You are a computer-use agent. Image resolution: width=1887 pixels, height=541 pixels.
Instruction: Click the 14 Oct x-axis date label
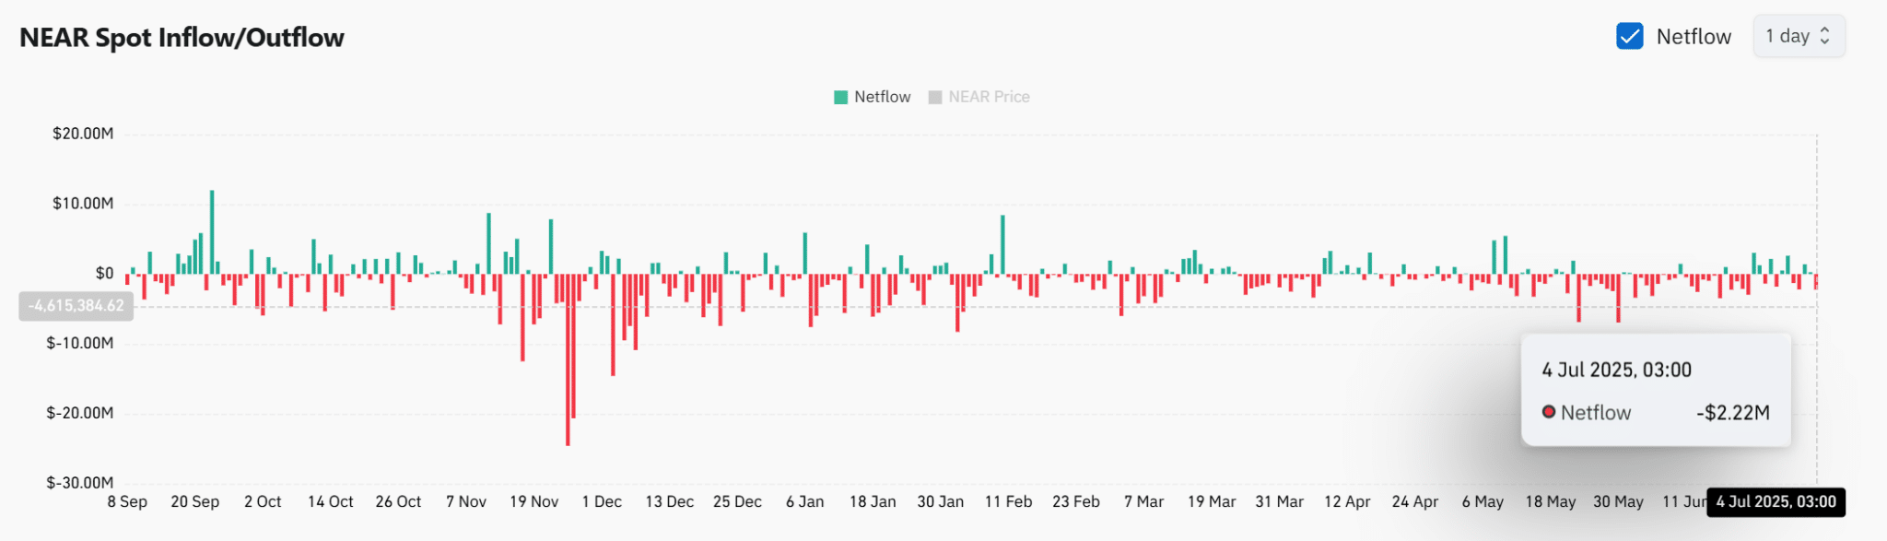[331, 502]
